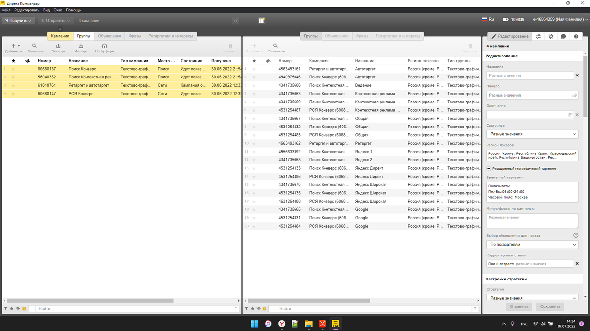Click the Заменить magnifier in the groups panel

(x=276, y=46)
